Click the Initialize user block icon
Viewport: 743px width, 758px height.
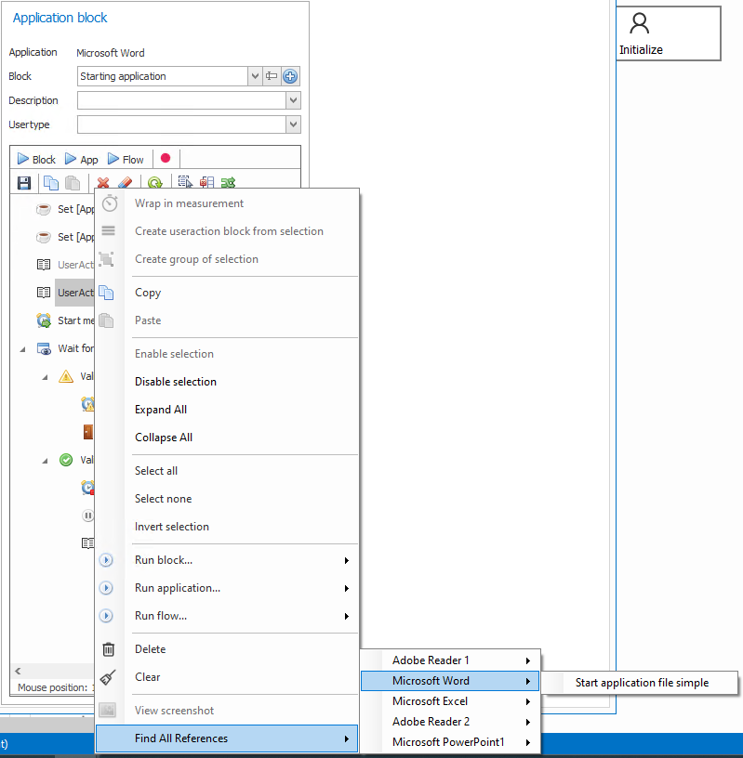[640, 24]
